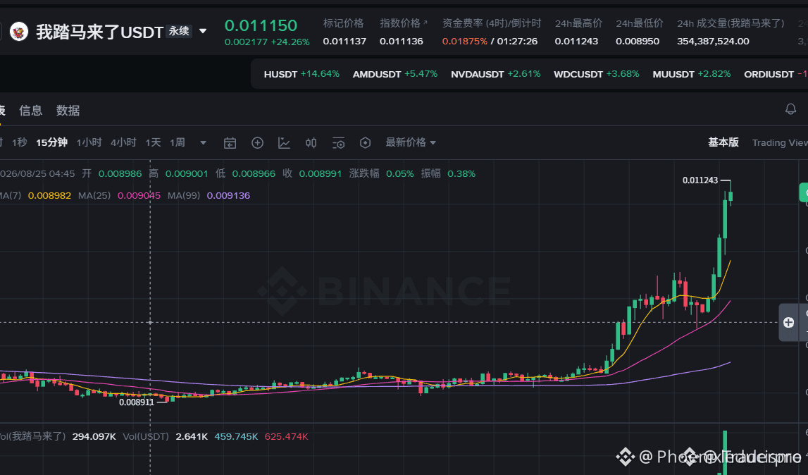Open the 指数价格 link

404,23
